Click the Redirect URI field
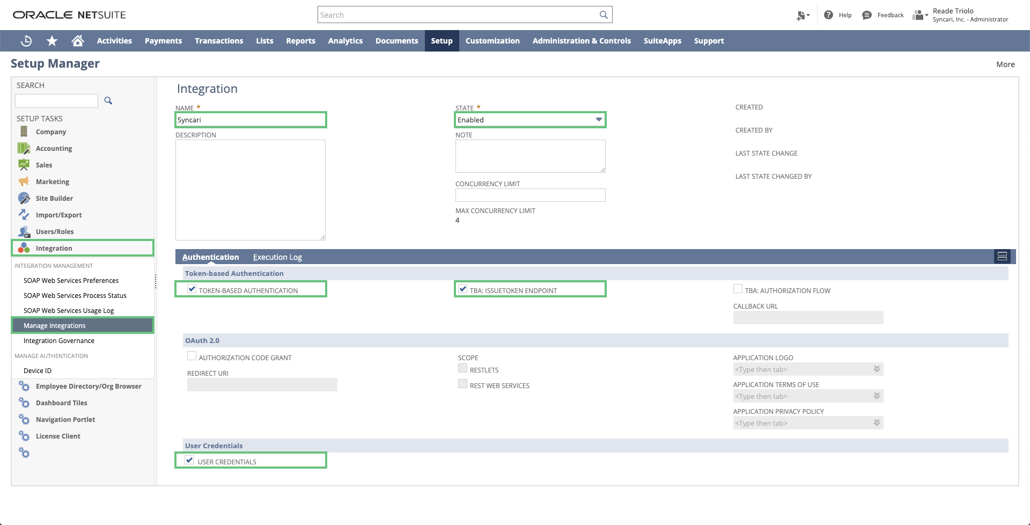The width and height of the screenshot is (1030, 525). pos(262,384)
